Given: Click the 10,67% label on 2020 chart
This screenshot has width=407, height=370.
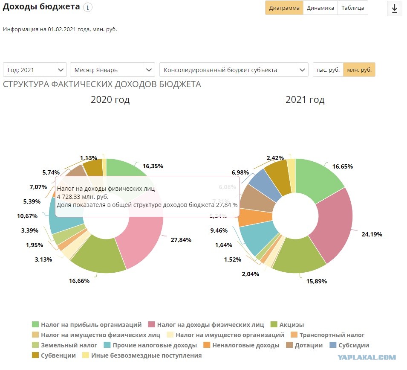Looking at the screenshot, I should (27, 216).
